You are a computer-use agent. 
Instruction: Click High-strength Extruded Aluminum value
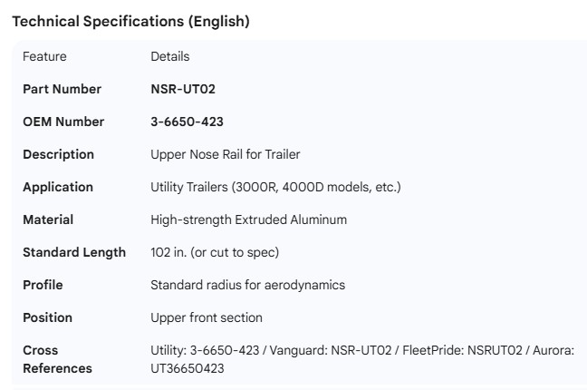[x=248, y=219]
